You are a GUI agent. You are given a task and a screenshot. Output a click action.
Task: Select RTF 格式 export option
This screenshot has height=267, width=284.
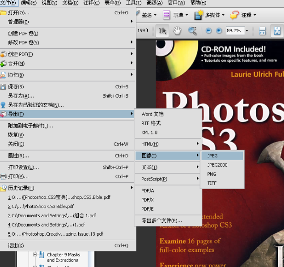168,123
